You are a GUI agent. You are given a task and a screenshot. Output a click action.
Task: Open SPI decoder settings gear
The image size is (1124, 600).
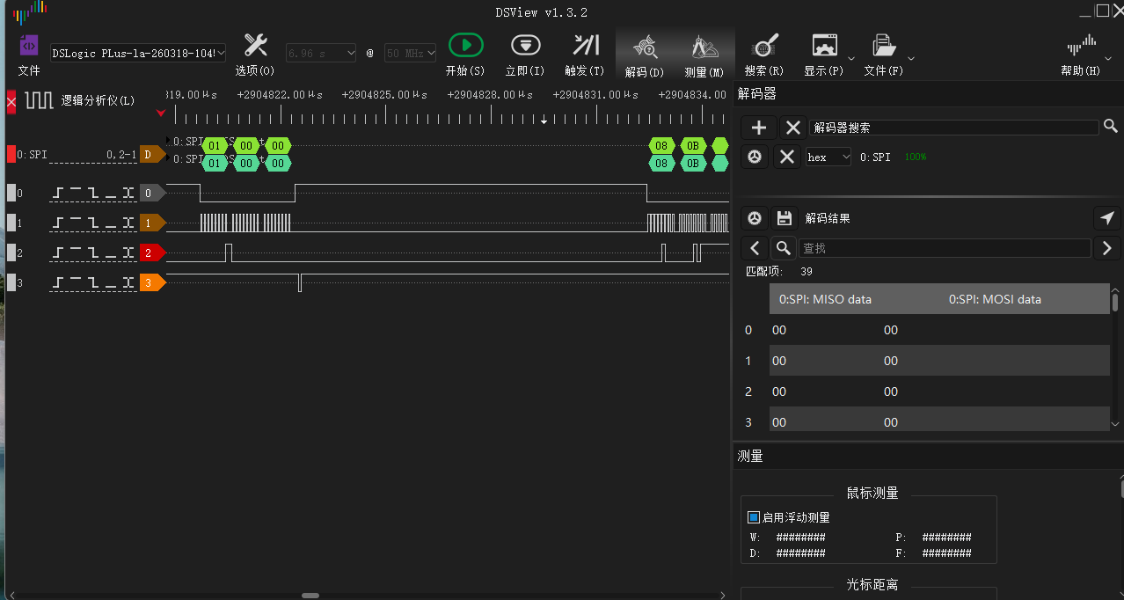click(754, 157)
